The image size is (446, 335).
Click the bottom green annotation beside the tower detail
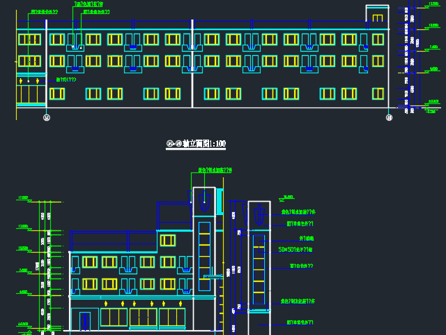(300, 323)
